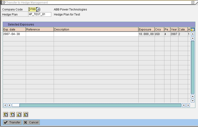This screenshot has width=198, height=127.
Task: Click upper down-arrow of vertical scrollbar
Action: point(192,38)
